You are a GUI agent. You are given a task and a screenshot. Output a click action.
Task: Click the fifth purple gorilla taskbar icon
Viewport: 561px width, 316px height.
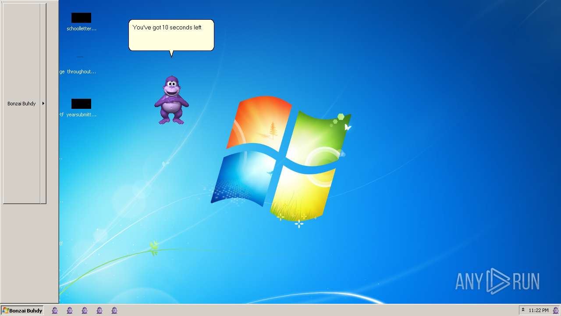[114, 310]
